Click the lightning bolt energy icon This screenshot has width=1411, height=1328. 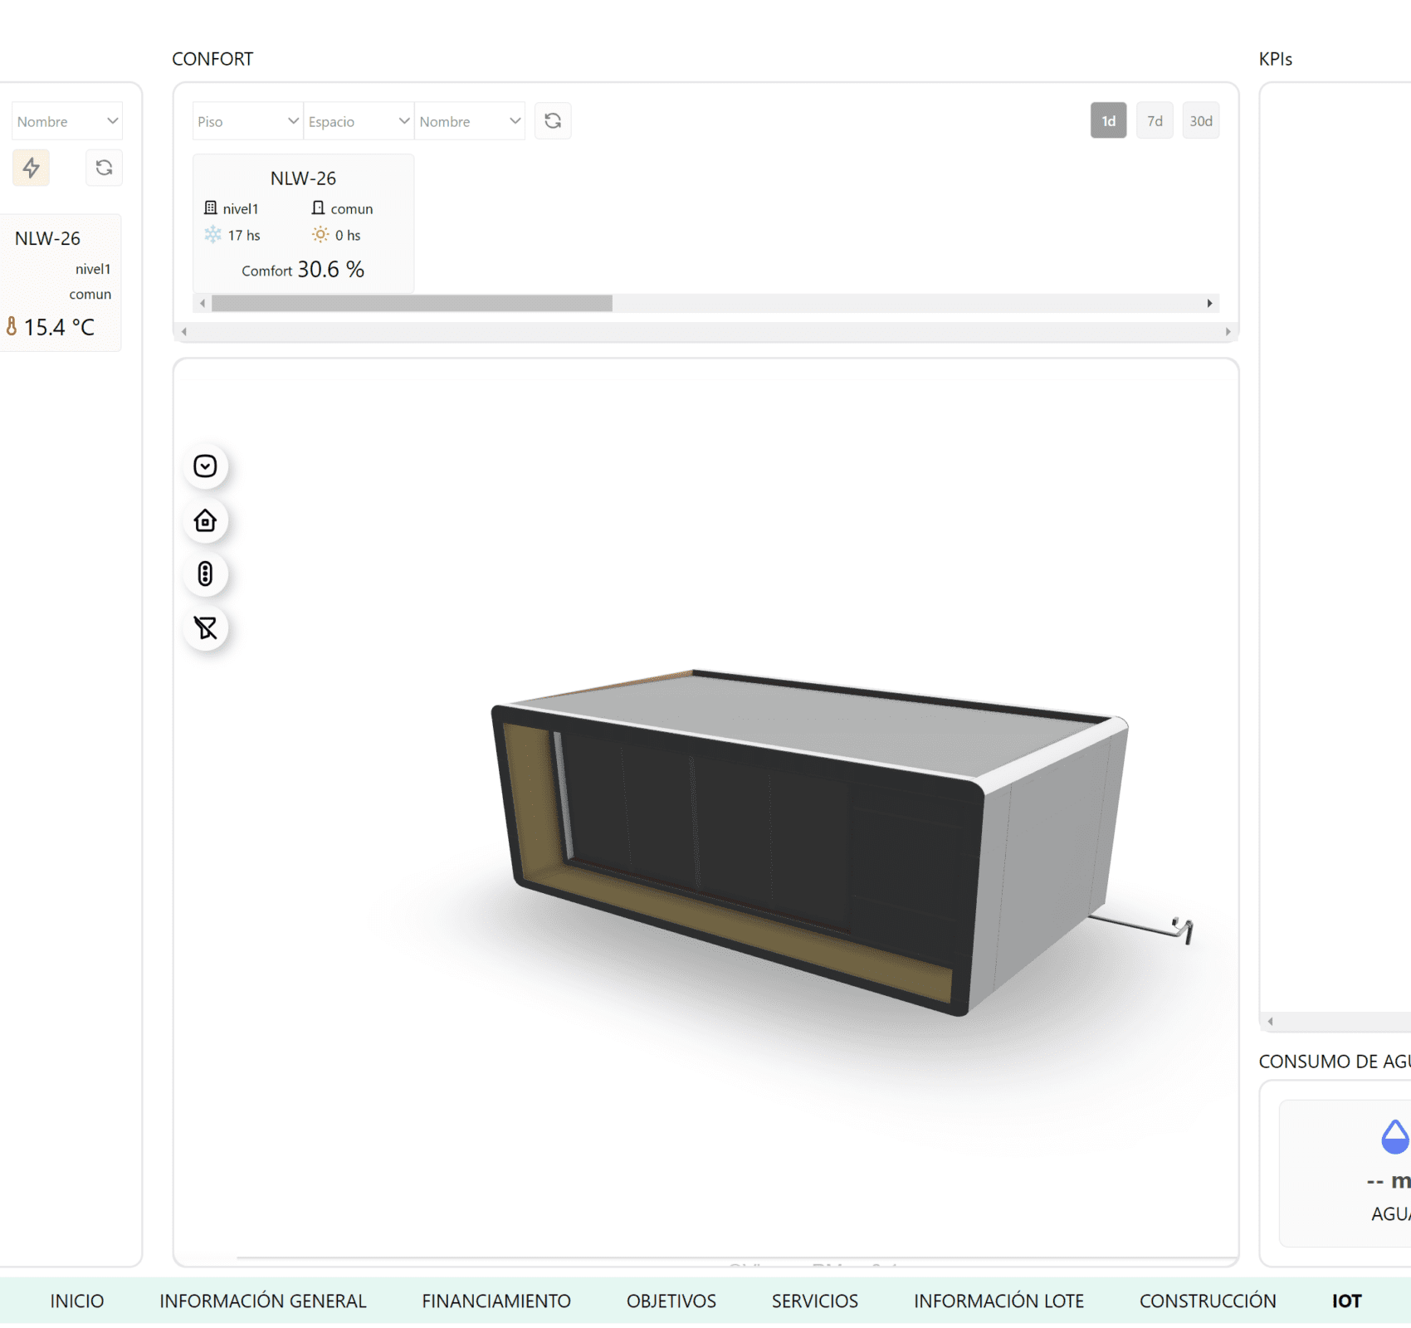click(32, 168)
